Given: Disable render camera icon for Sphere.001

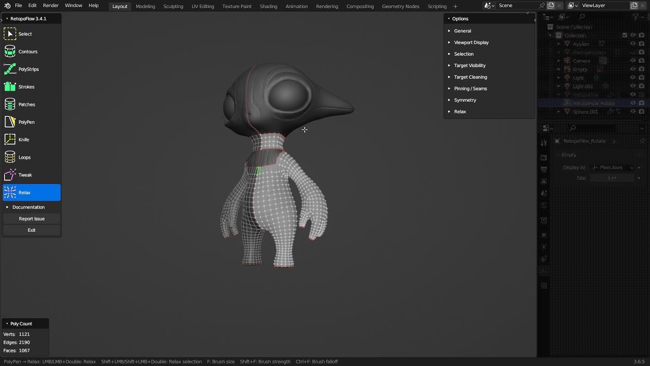Looking at the screenshot, I should (x=642, y=112).
